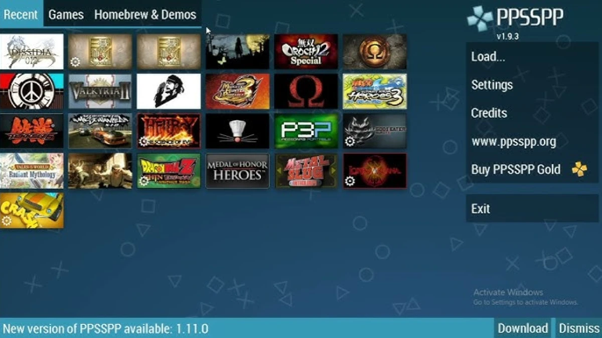
Task: Click Buy PPSSPP Gold
Action: tap(532, 169)
